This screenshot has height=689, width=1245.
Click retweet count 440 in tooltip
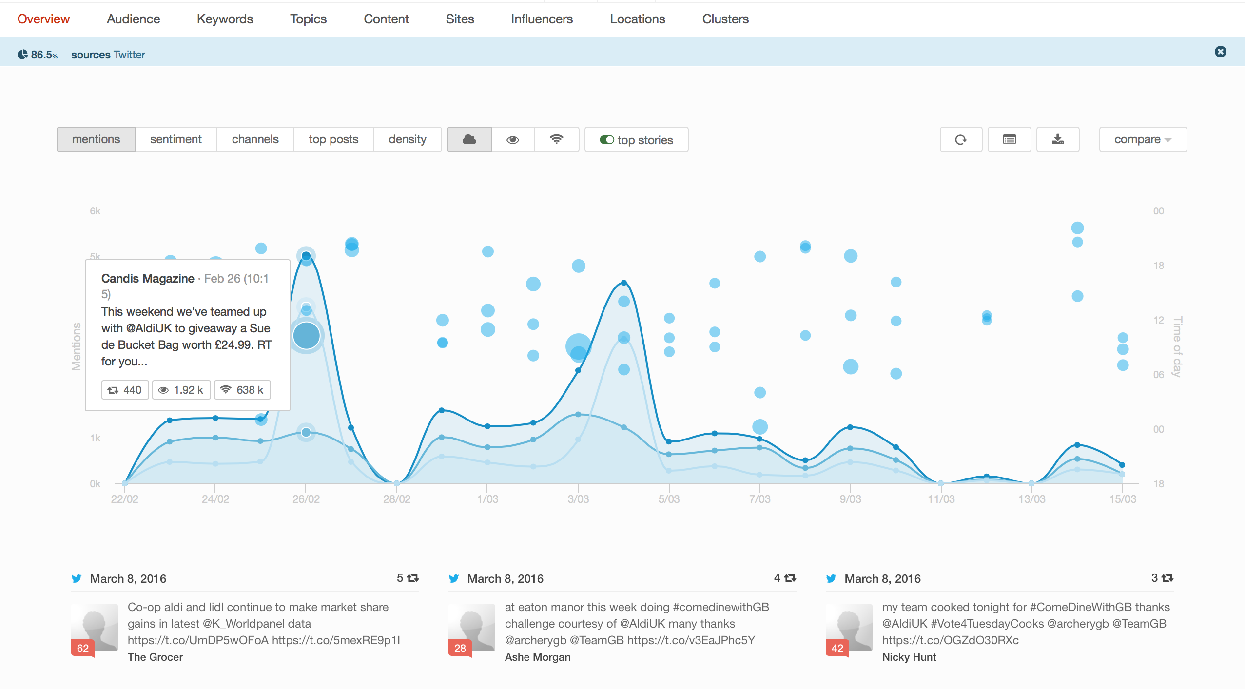[125, 390]
